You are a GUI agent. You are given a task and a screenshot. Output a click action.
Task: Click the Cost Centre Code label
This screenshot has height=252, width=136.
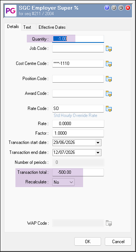click(x=32, y=63)
